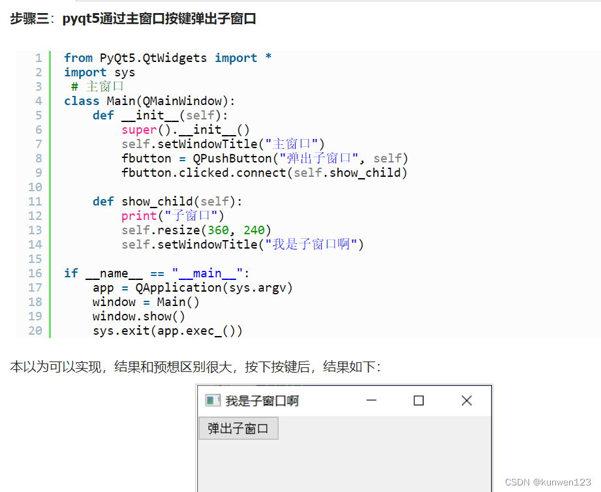The image size is (601, 492).
Task: Open the CSDN @kunwen123 author link
Action: 548,482
